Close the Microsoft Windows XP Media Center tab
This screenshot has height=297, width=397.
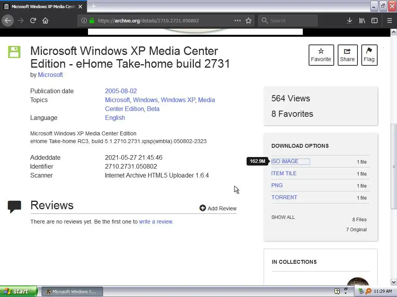(x=80, y=7)
